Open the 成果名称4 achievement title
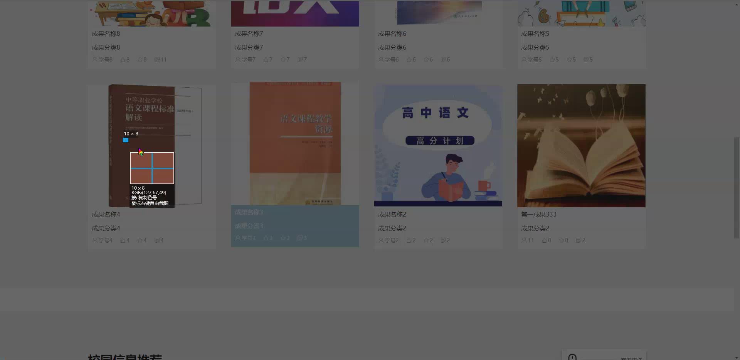The image size is (740, 360). [106, 215]
